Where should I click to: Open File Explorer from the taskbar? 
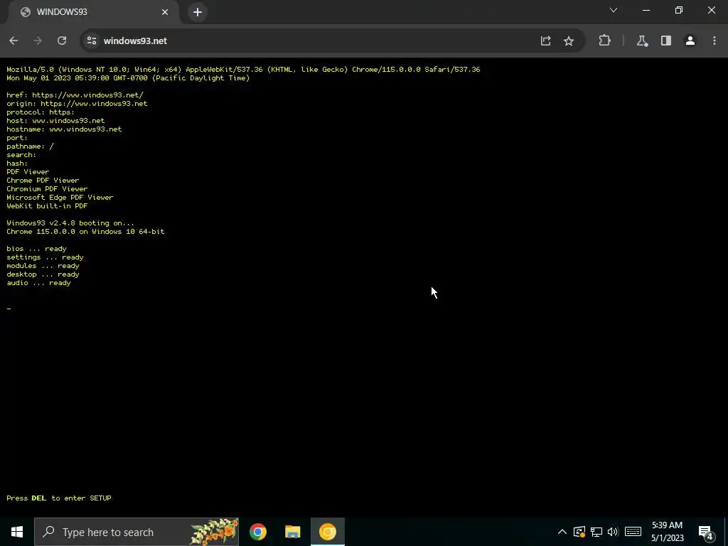[292, 532]
